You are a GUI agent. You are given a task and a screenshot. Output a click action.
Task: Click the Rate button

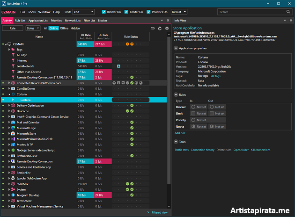click(x=13, y=28)
